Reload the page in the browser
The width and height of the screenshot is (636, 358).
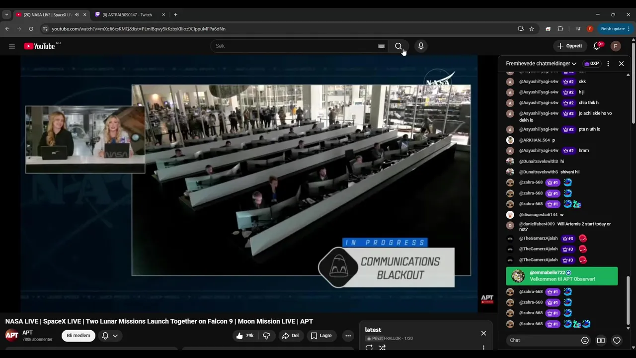31,29
